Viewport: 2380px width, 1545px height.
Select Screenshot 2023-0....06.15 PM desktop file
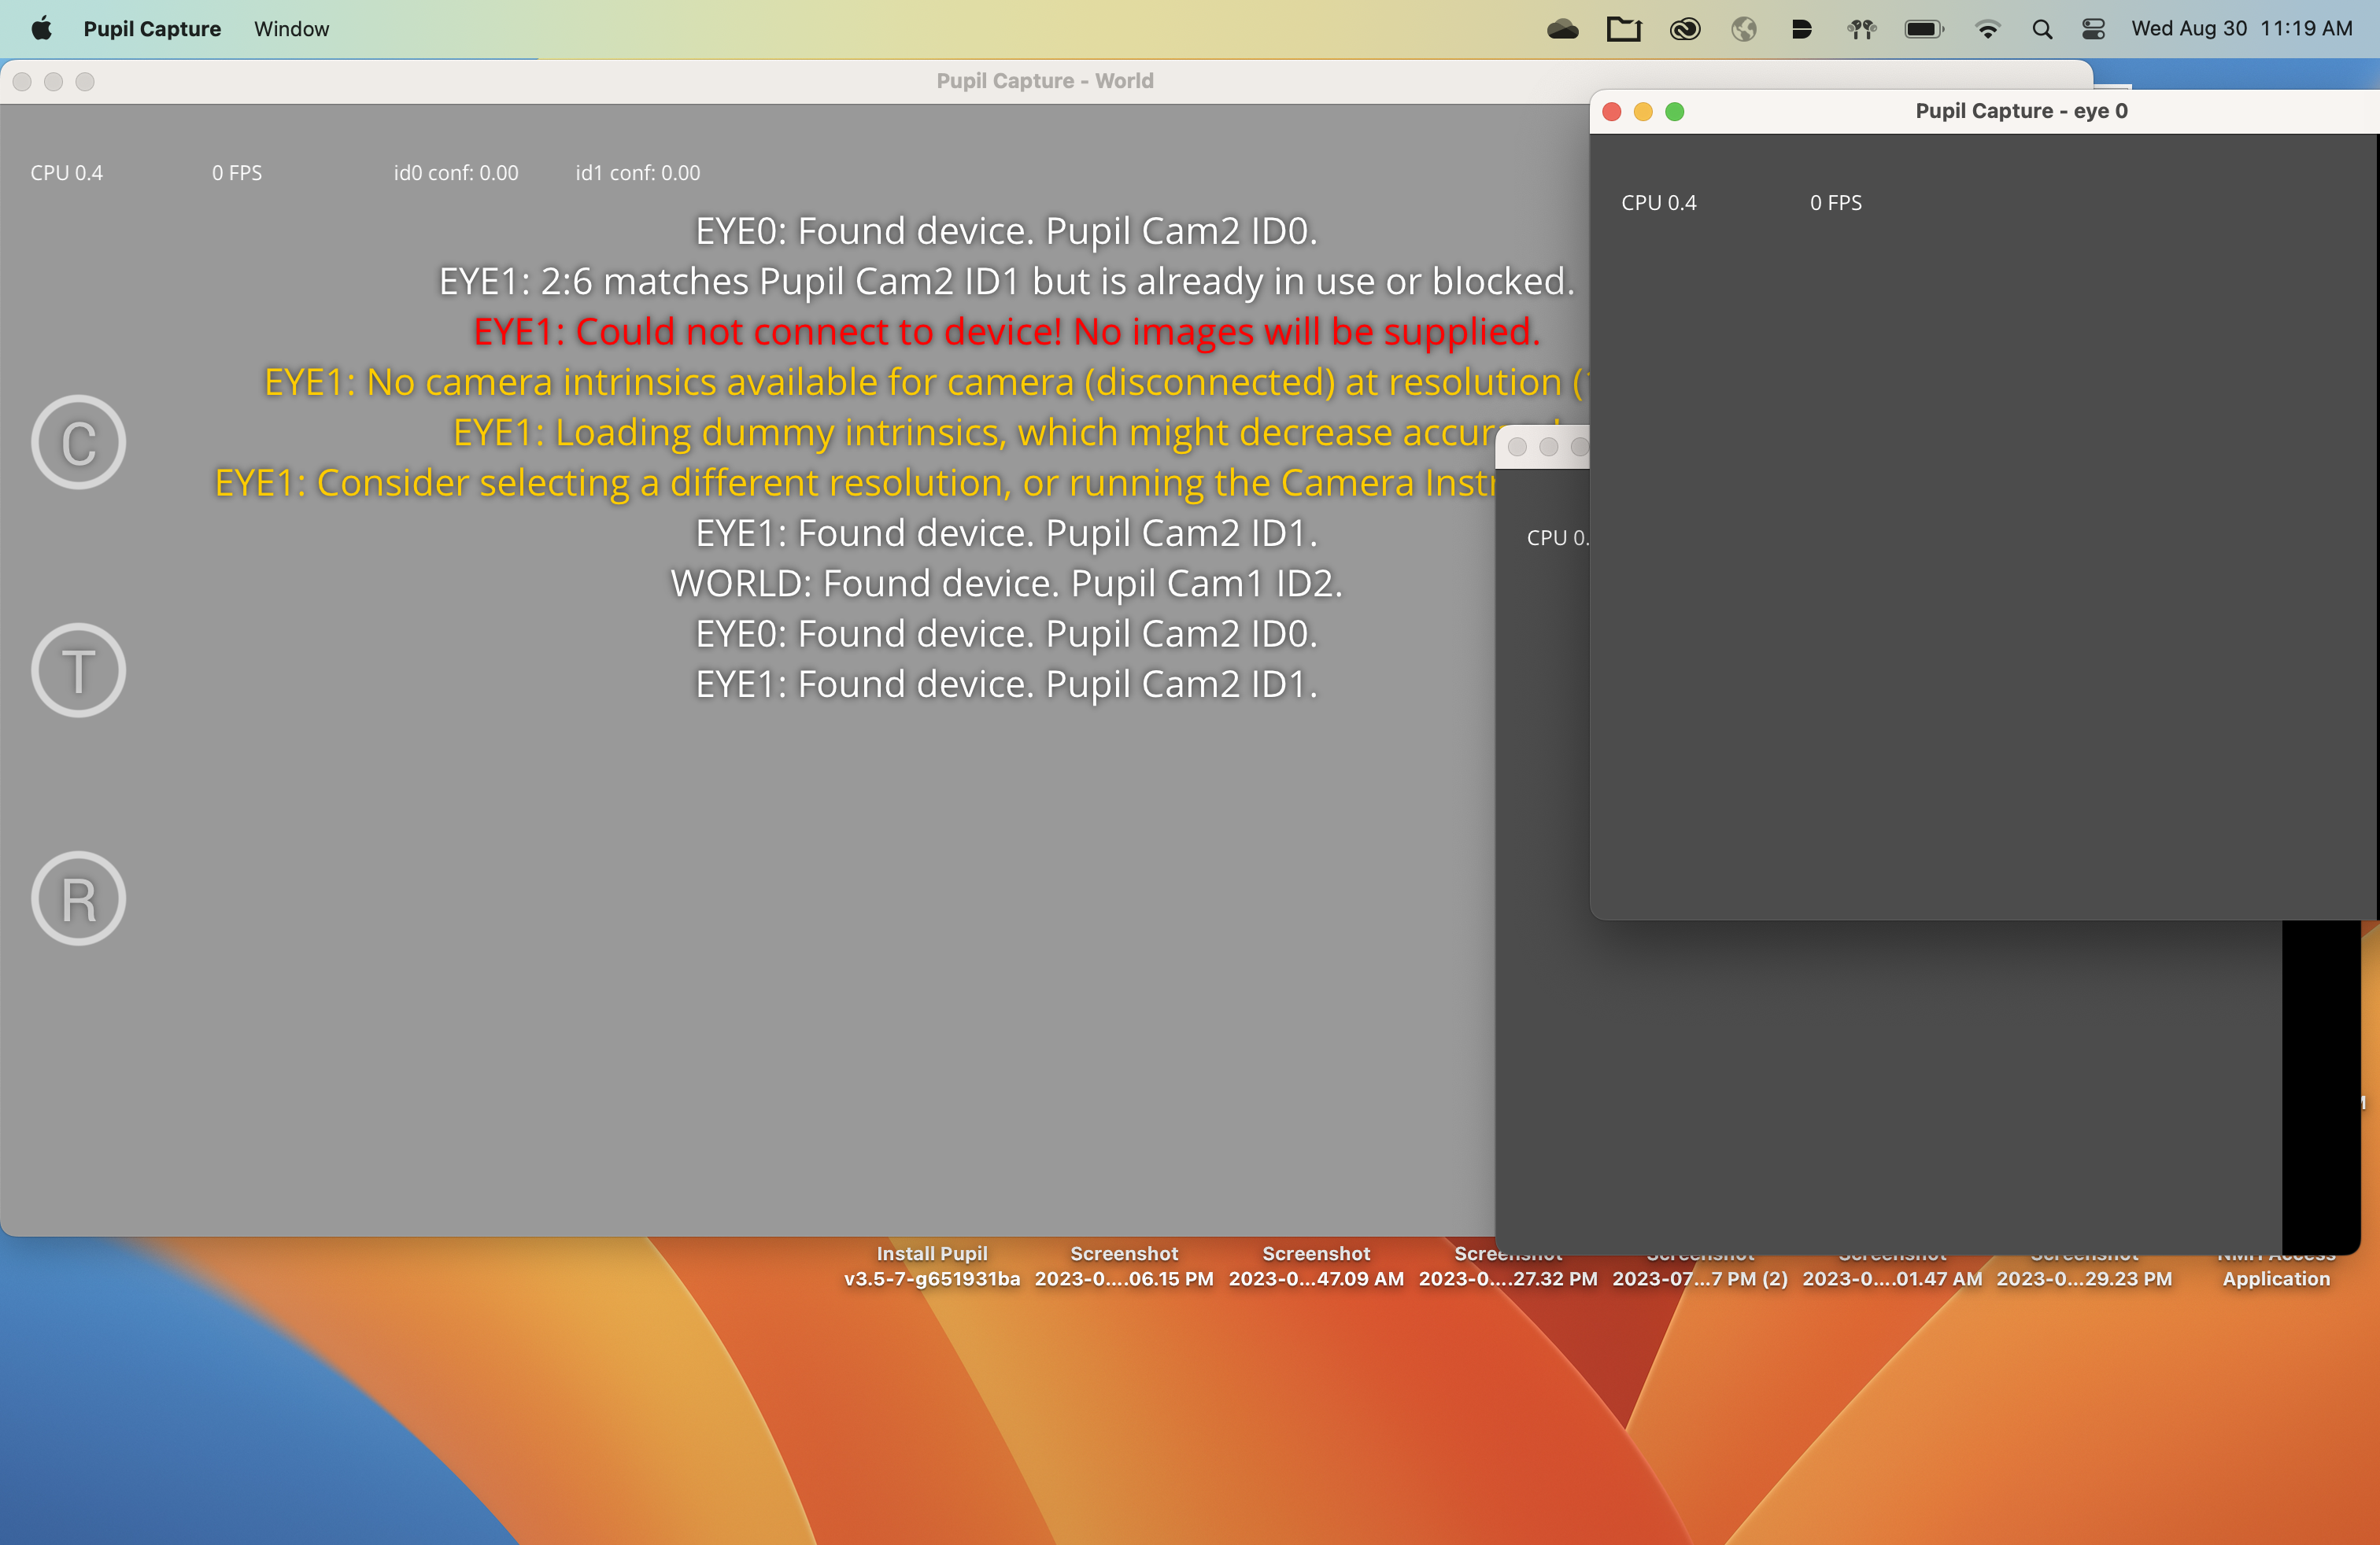(1124, 1267)
